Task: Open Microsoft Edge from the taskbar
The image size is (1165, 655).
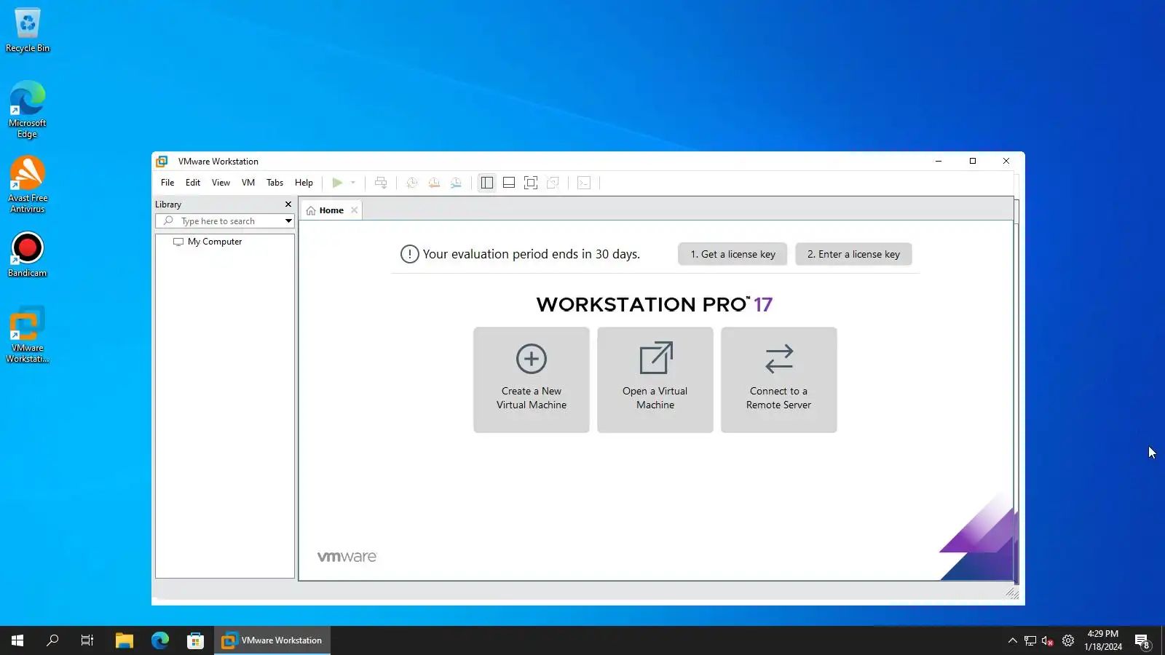Action: [160, 640]
